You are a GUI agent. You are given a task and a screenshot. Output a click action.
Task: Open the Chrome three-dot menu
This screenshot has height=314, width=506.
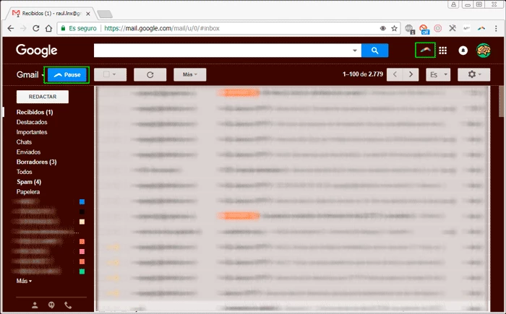[x=496, y=28]
